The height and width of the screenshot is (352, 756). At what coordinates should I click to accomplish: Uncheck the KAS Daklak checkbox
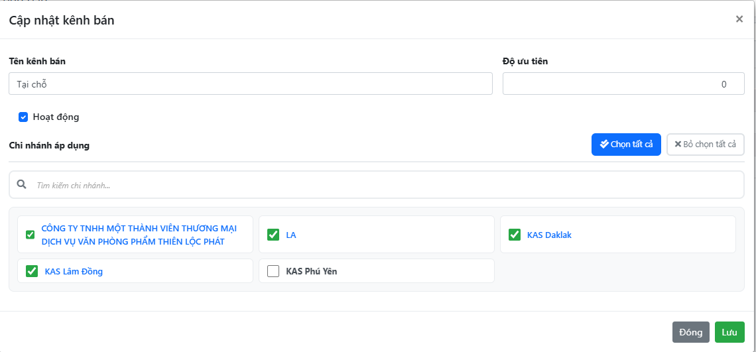514,235
